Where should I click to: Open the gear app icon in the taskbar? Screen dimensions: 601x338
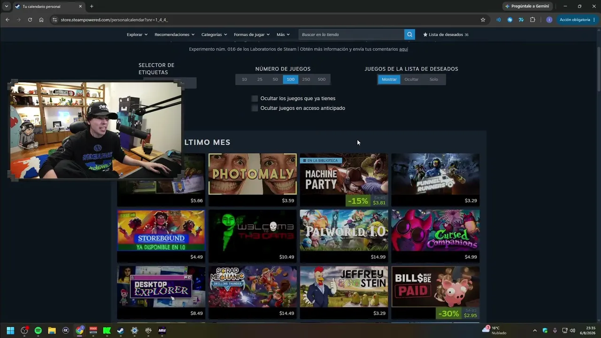coord(134,330)
